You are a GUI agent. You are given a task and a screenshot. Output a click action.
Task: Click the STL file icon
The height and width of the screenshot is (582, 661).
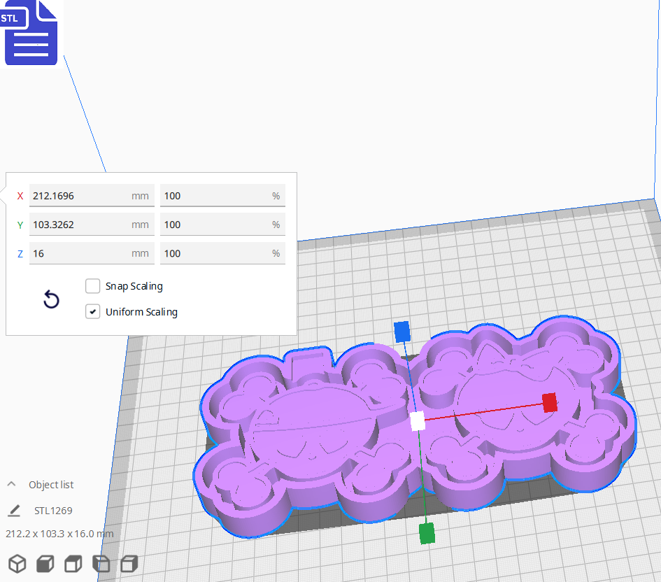30,32
